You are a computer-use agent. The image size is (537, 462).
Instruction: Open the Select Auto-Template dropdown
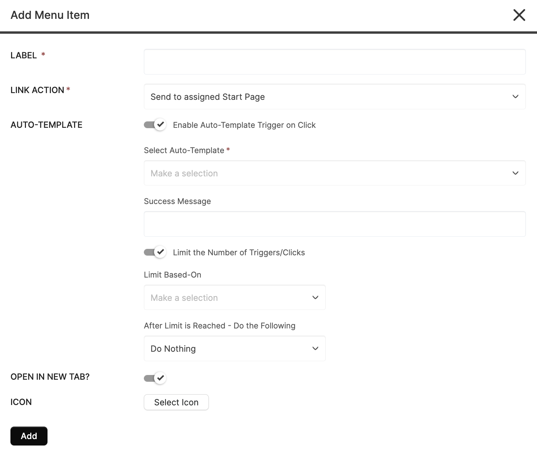pos(335,173)
